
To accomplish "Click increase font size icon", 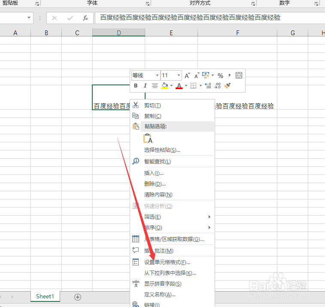I will pyautogui.click(x=187, y=75).
